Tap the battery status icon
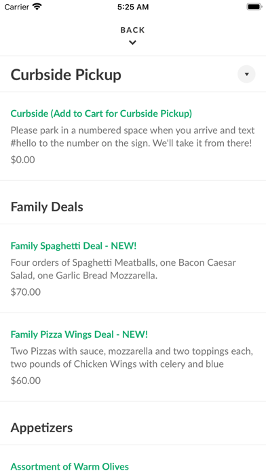Image resolution: width=266 pixels, height=473 pixels. [x=254, y=7]
